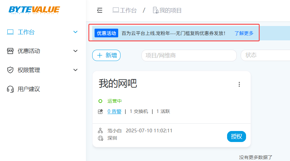The height and width of the screenshot is (161, 290).
Task: Click the shield icon beside 权限管理
Action: [10, 70]
